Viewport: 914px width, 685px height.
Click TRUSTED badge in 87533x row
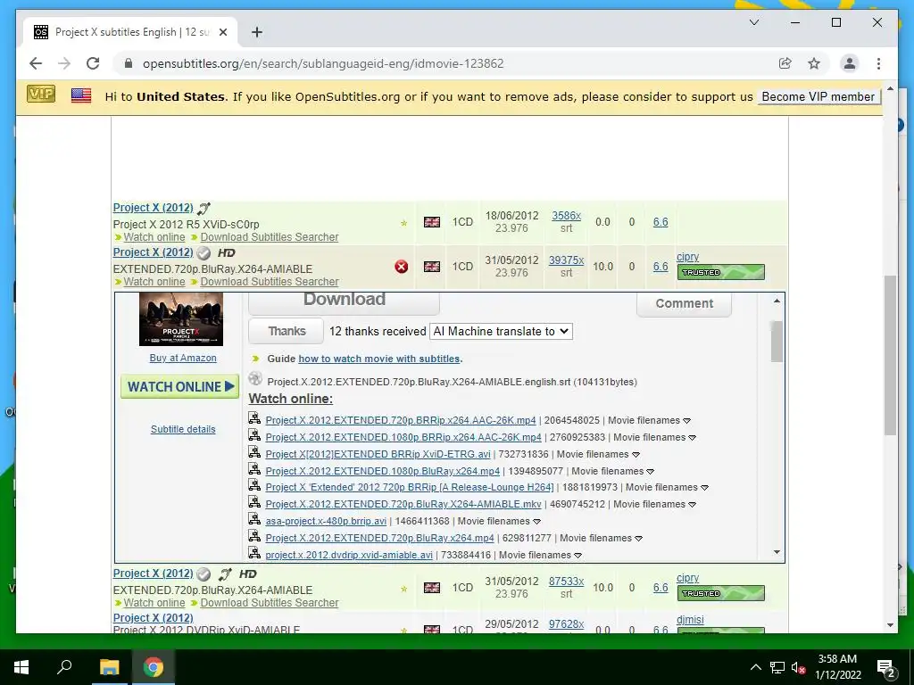pyautogui.click(x=720, y=593)
